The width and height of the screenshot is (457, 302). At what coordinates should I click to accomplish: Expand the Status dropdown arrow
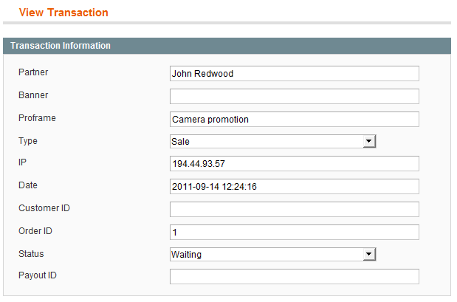coord(369,254)
